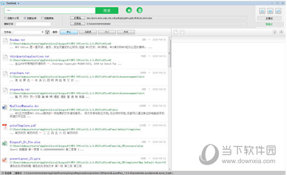Click the date on the Readme.txt row
Screen dimensions: 287x175
click(x=159, y=40)
